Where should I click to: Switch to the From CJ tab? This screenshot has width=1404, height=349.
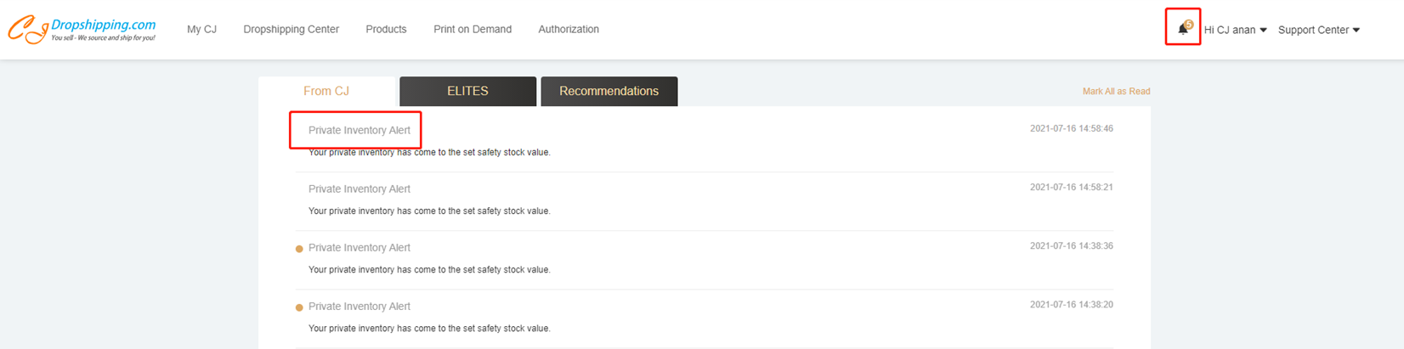(326, 91)
